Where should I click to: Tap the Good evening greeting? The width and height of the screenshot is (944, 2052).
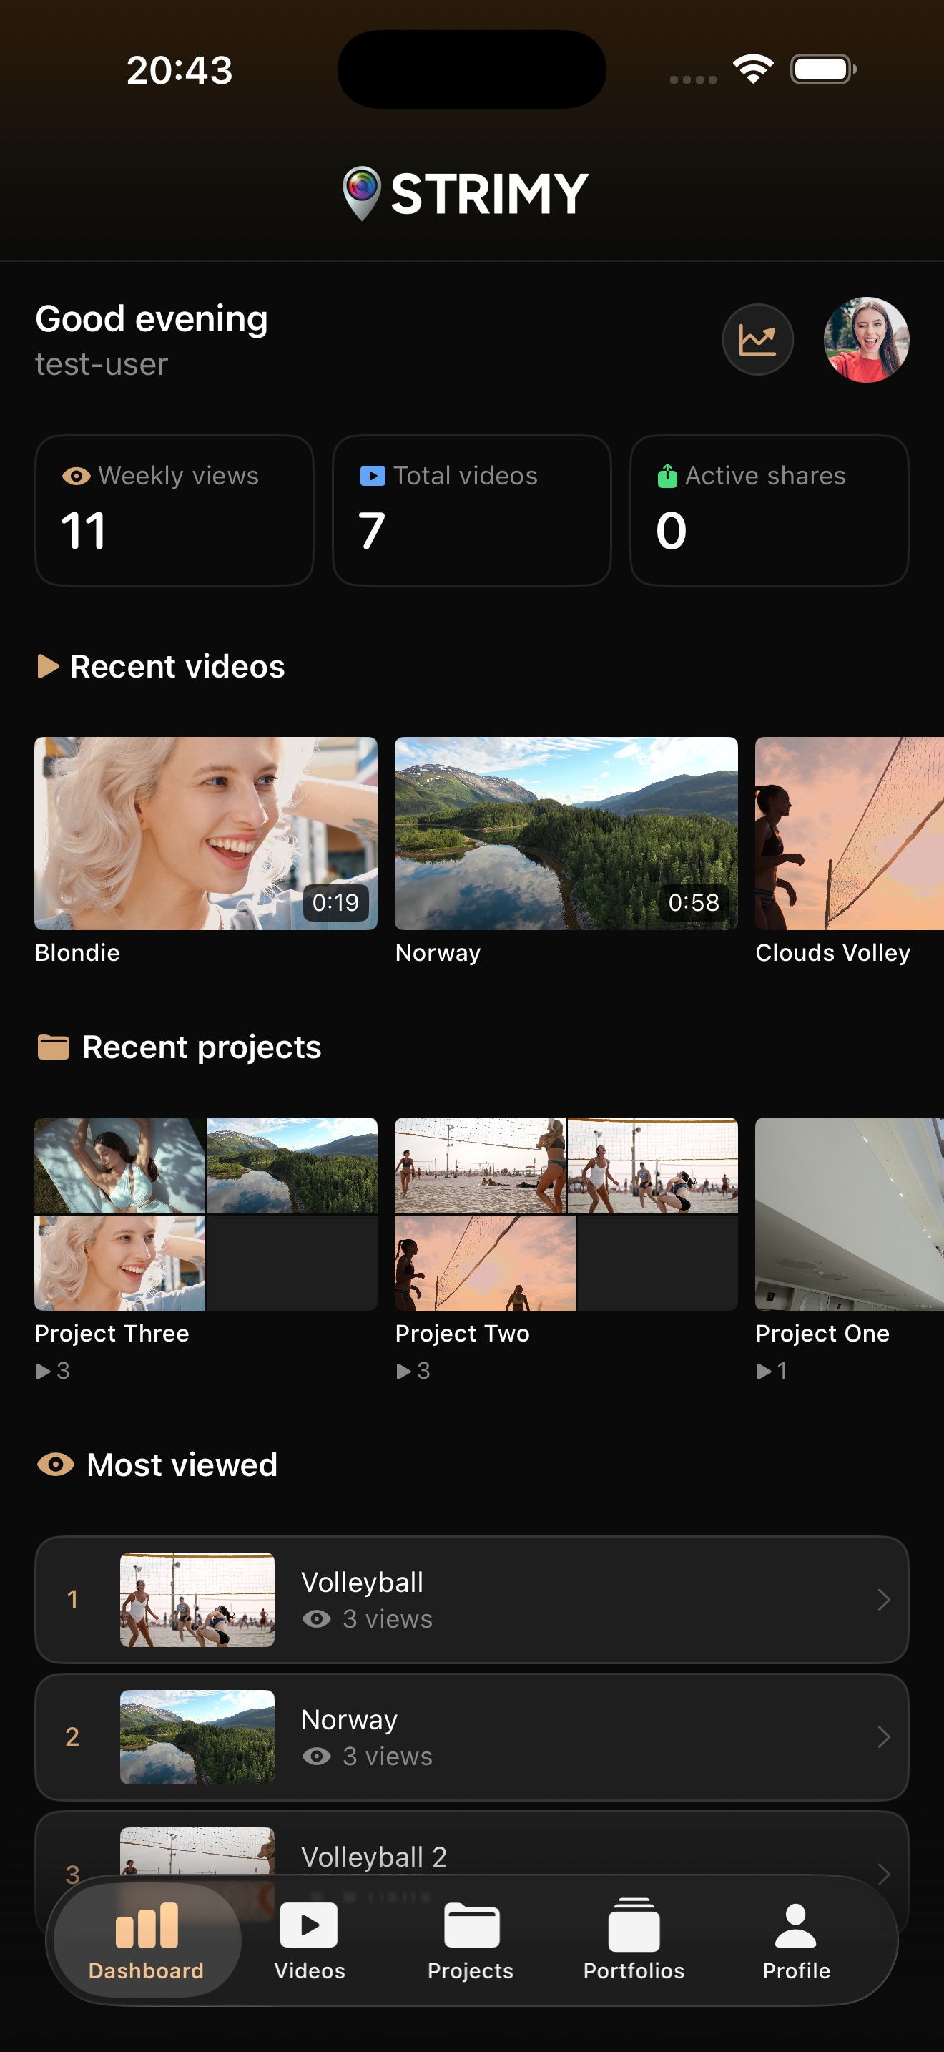tap(151, 318)
